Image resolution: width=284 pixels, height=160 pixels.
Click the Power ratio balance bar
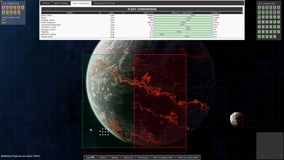183,36
